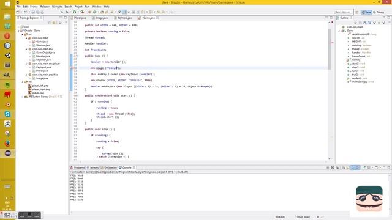Viewport: 392px width, 220px height.
Task: Click Collapse All in Package Explorer
Action: click(49, 23)
